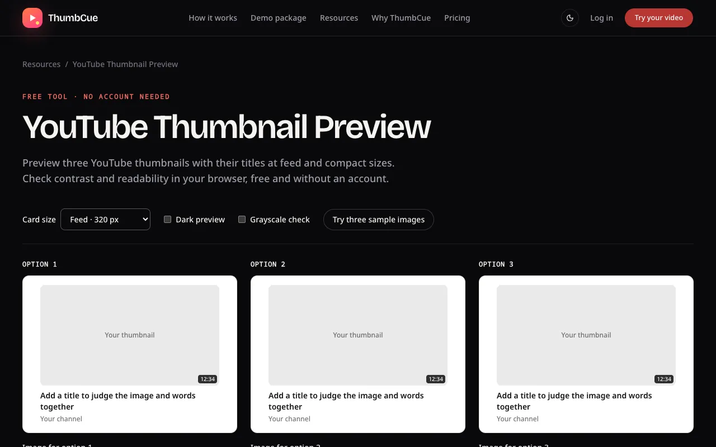Open the Resources nav item

click(339, 18)
